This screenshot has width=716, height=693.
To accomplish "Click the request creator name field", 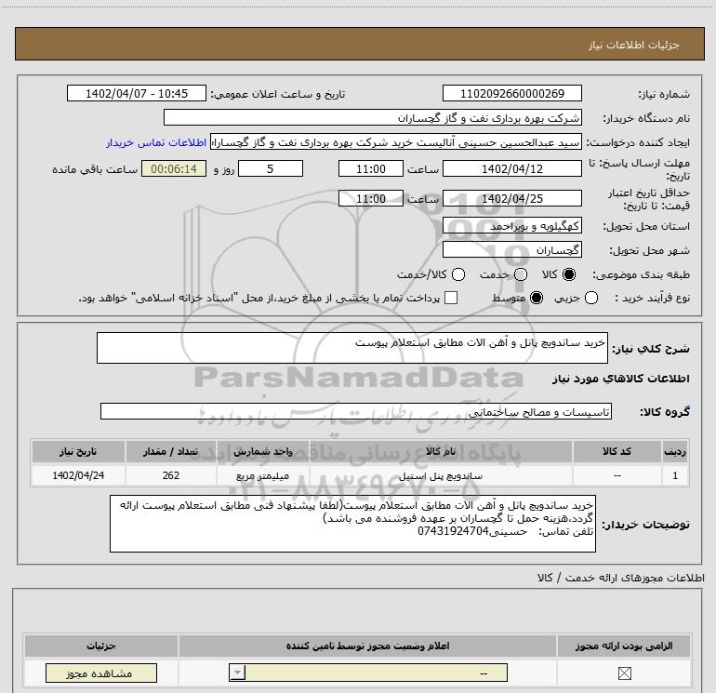I will (x=396, y=142).
